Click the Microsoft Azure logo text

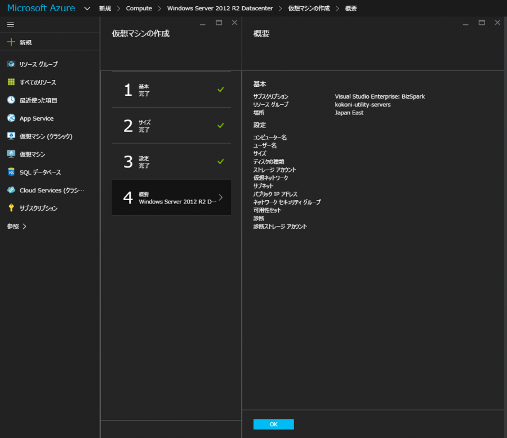pos(41,8)
